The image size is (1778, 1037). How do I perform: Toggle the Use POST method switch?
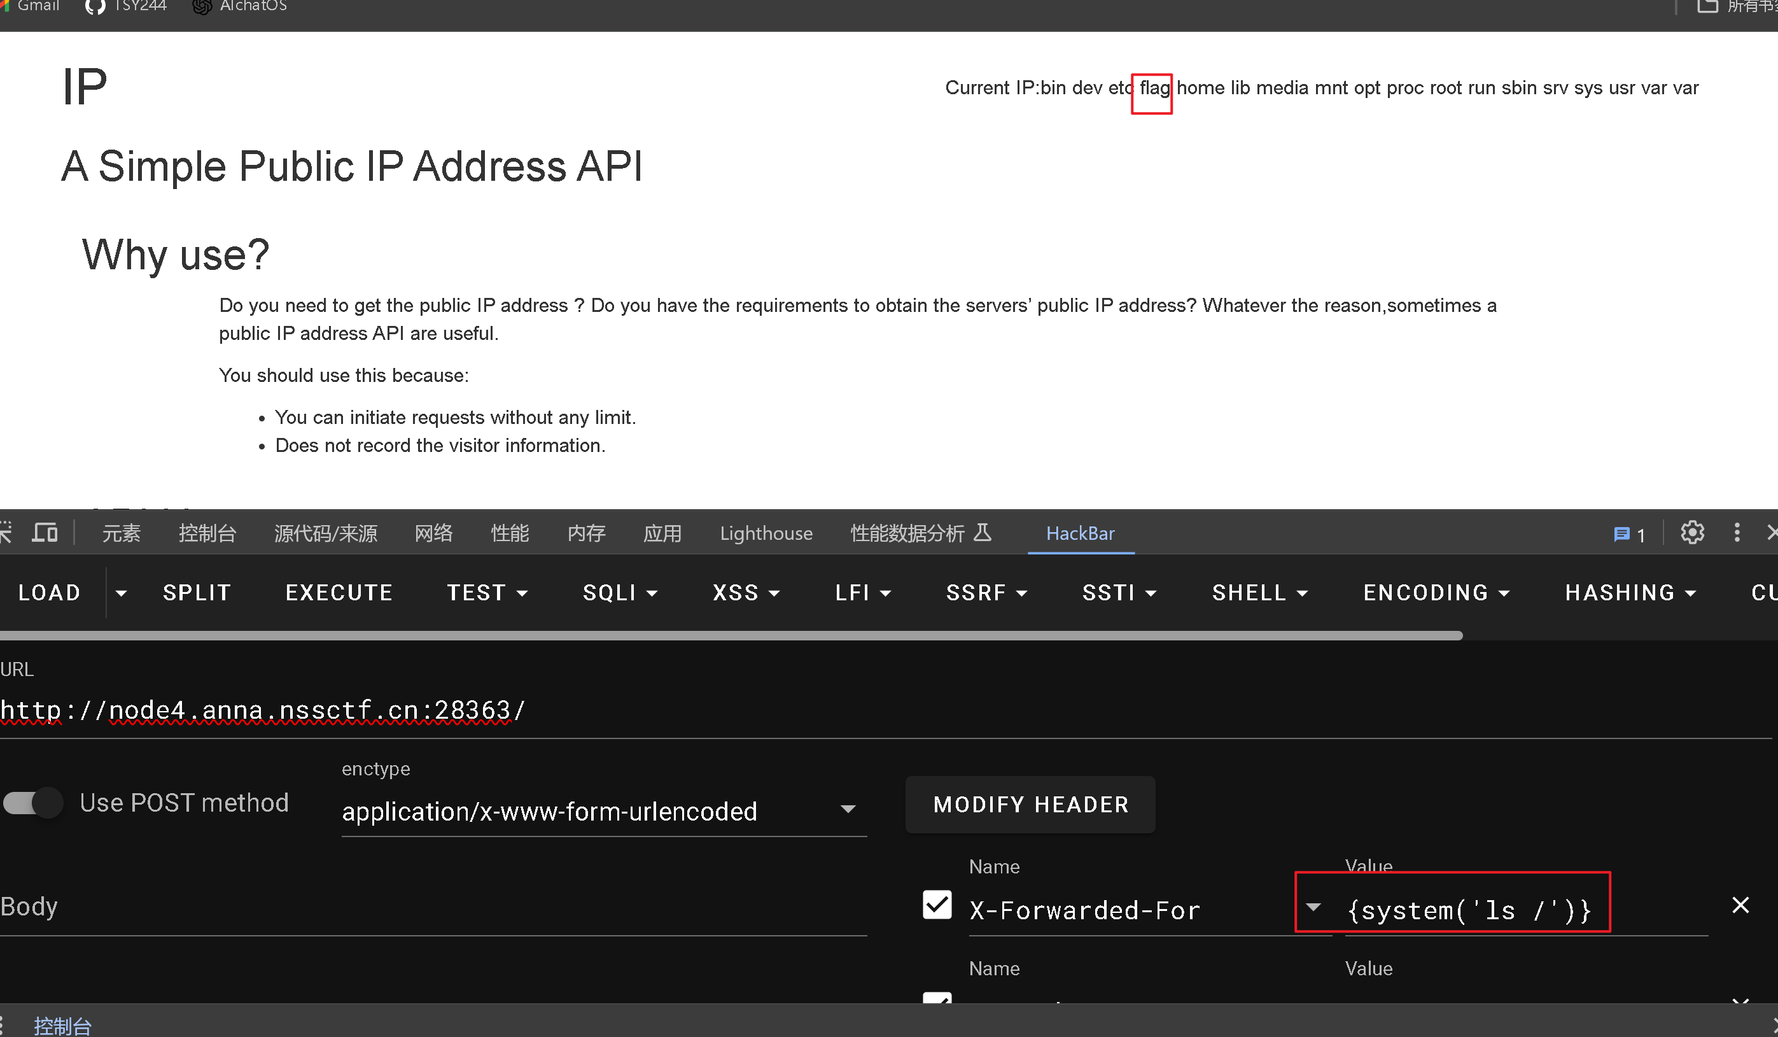32,803
